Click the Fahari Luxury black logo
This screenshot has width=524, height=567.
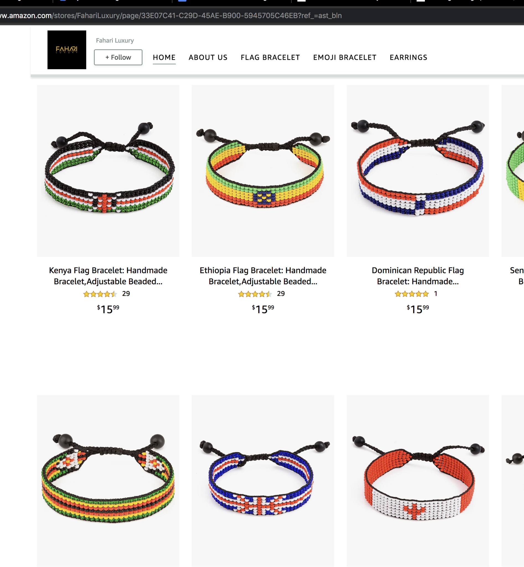click(67, 50)
